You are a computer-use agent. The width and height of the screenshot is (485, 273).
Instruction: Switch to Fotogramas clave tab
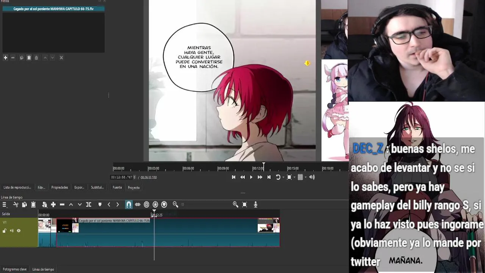point(15,269)
